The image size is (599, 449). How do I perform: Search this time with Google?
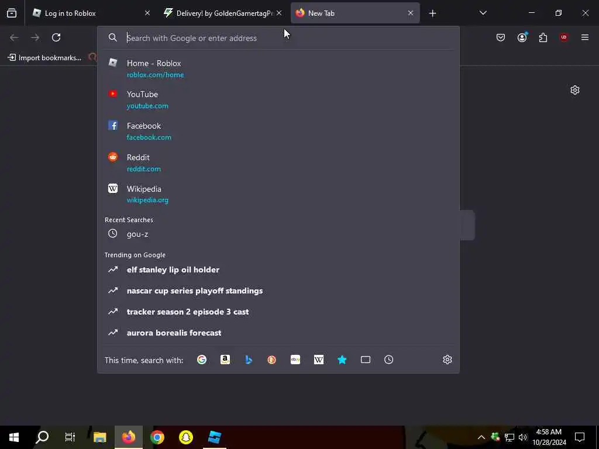[x=202, y=360]
